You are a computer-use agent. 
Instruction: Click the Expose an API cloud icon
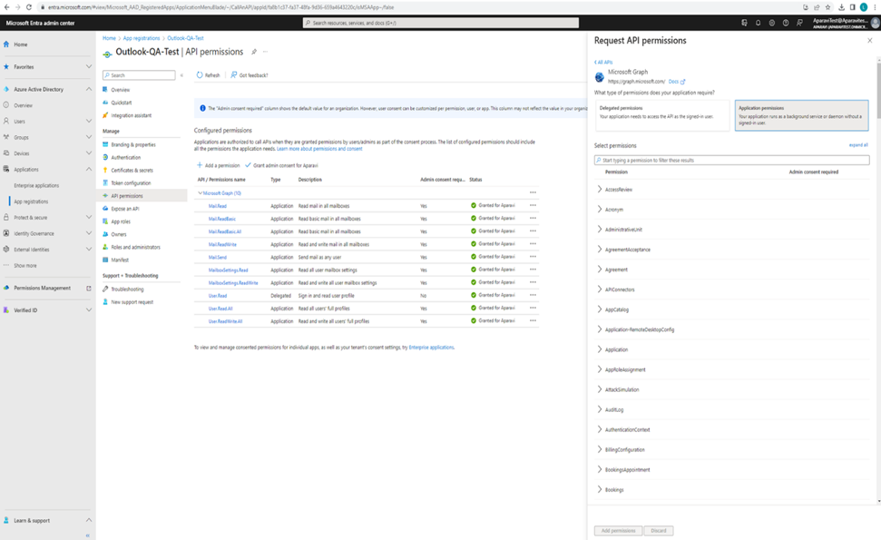pyautogui.click(x=105, y=209)
